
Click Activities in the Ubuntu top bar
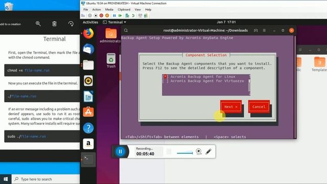pyautogui.click(x=90, y=22)
